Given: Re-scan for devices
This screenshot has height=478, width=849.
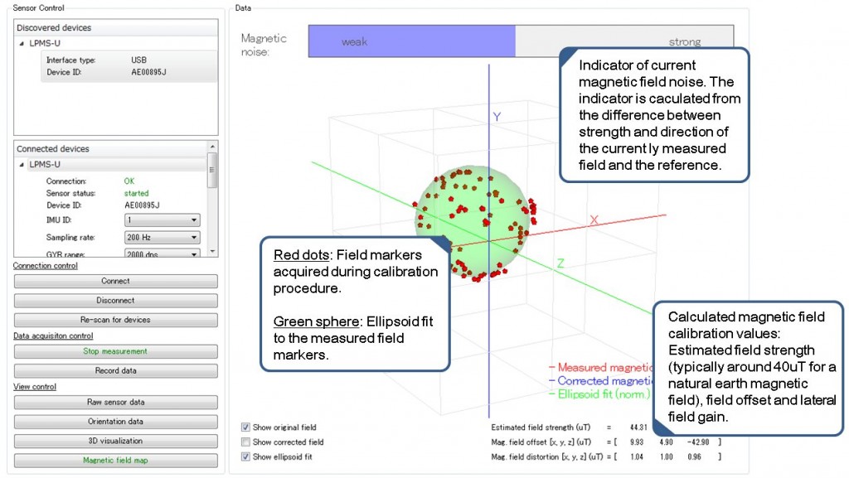Looking at the screenshot, I should [115, 318].
